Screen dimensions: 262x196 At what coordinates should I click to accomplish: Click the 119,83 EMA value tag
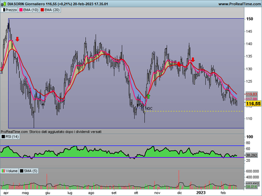pyautogui.click(x=252, y=94)
